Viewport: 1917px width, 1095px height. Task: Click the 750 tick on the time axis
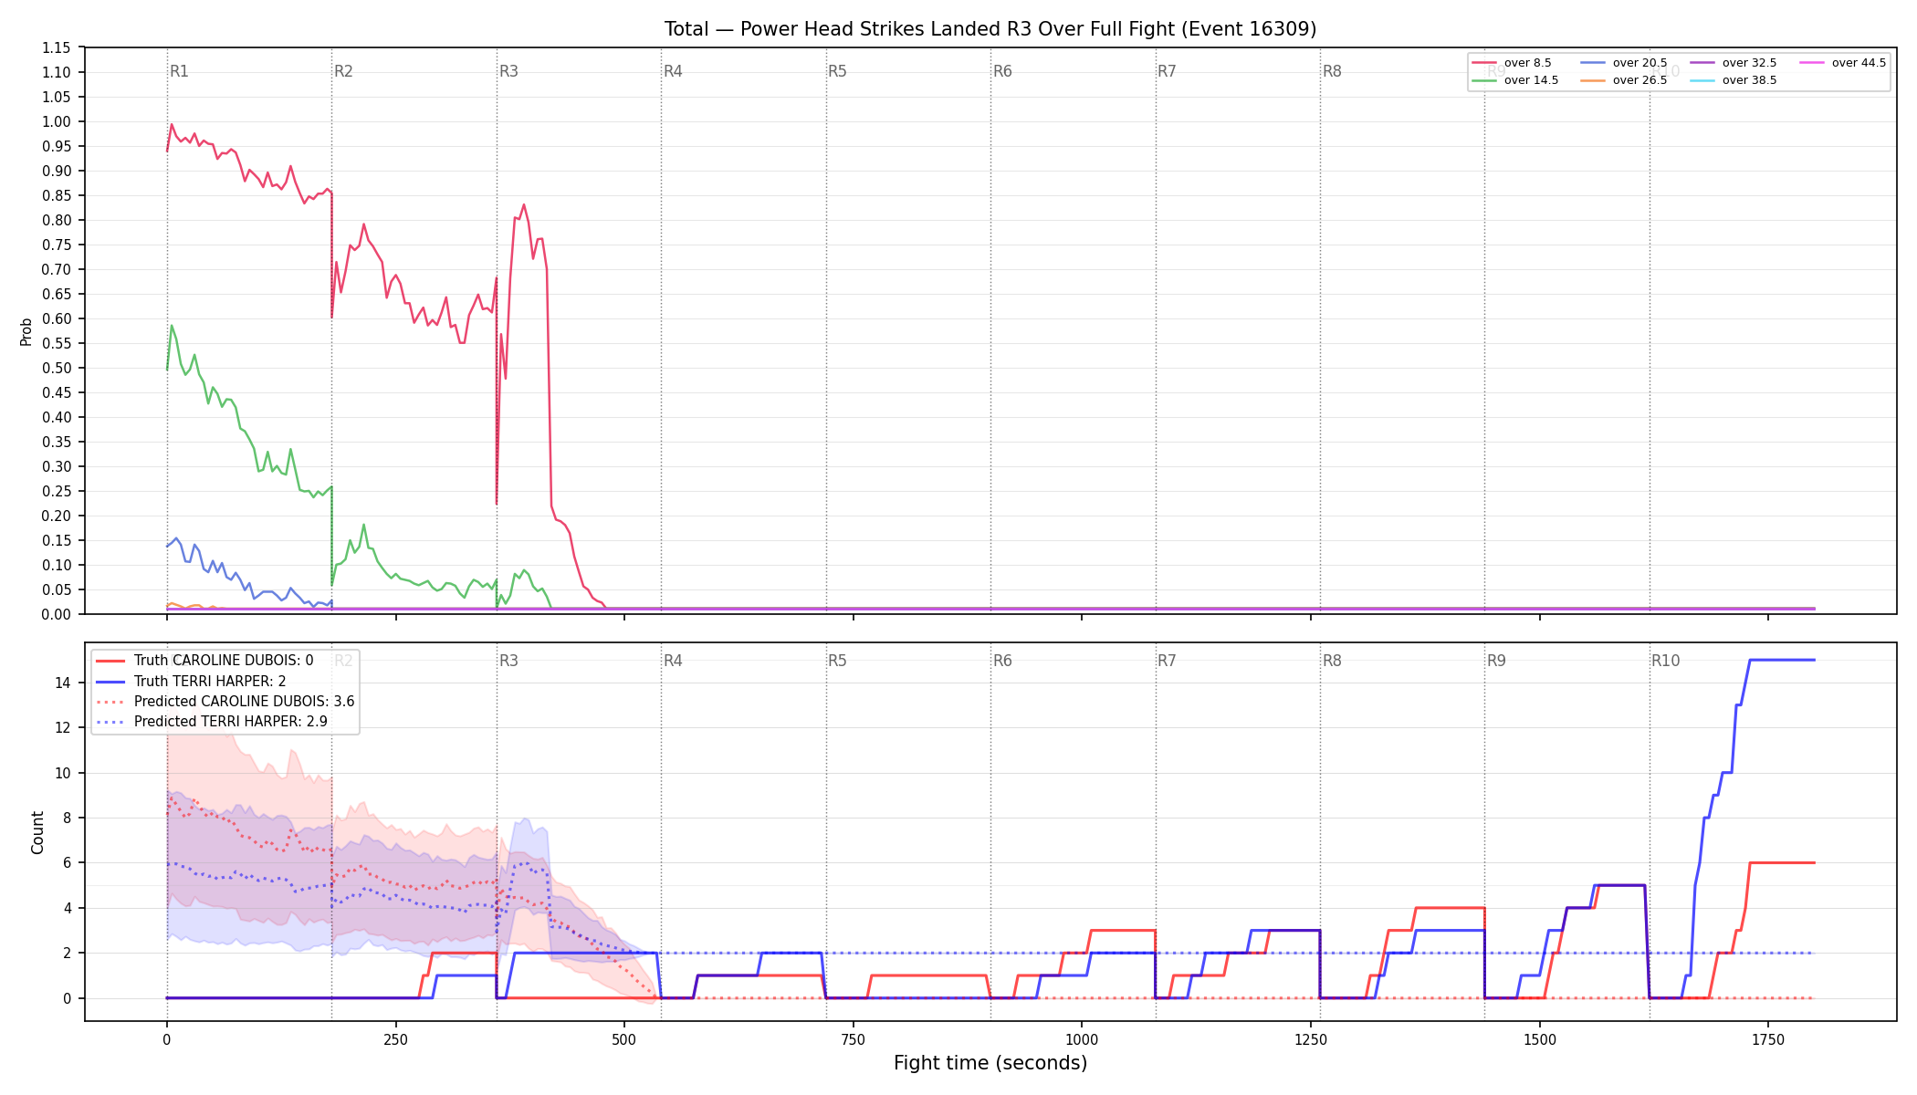point(854,1039)
